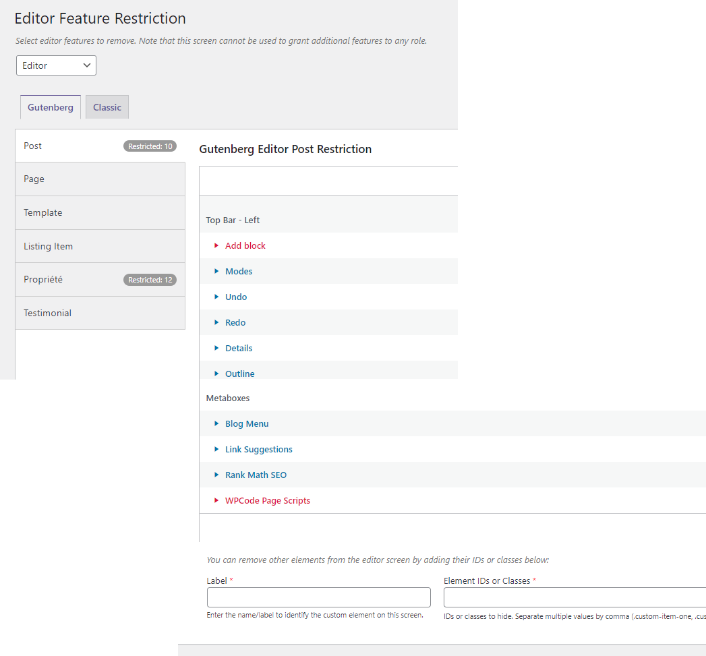Expand the Add block triangle arrow
This screenshot has width=706, height=656.
[216, 246]
